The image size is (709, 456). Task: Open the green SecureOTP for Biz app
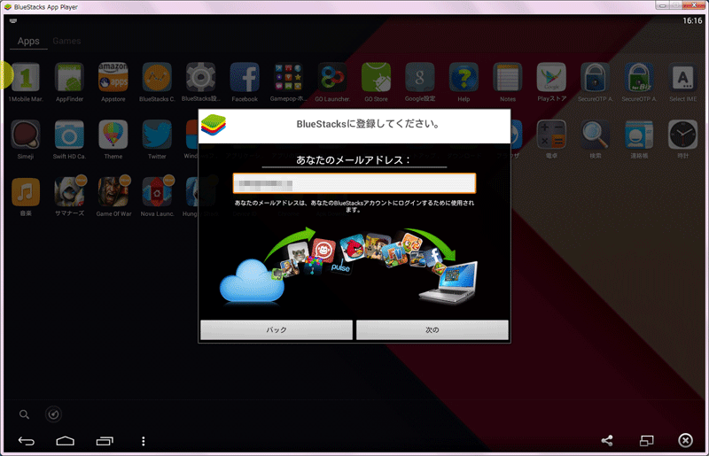coord(639,78)
